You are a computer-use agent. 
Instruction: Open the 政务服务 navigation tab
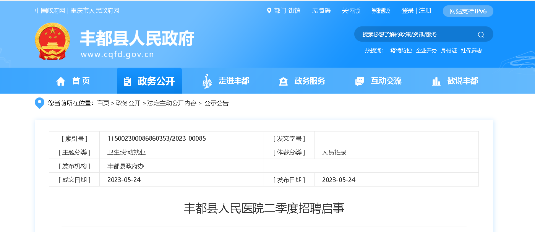(x=310, y=81)
